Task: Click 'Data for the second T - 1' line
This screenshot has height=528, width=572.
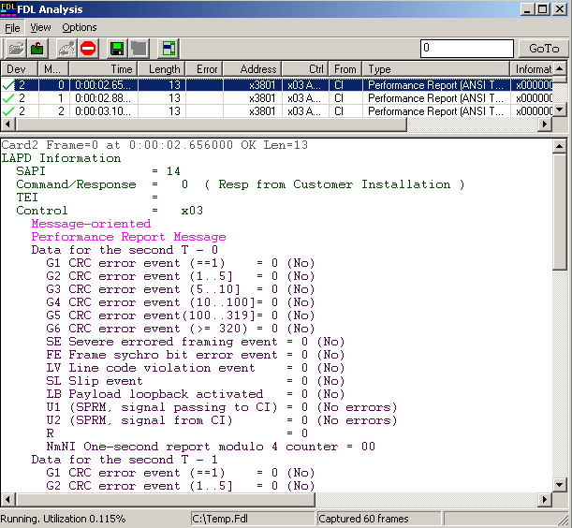Action: point(125,460)
